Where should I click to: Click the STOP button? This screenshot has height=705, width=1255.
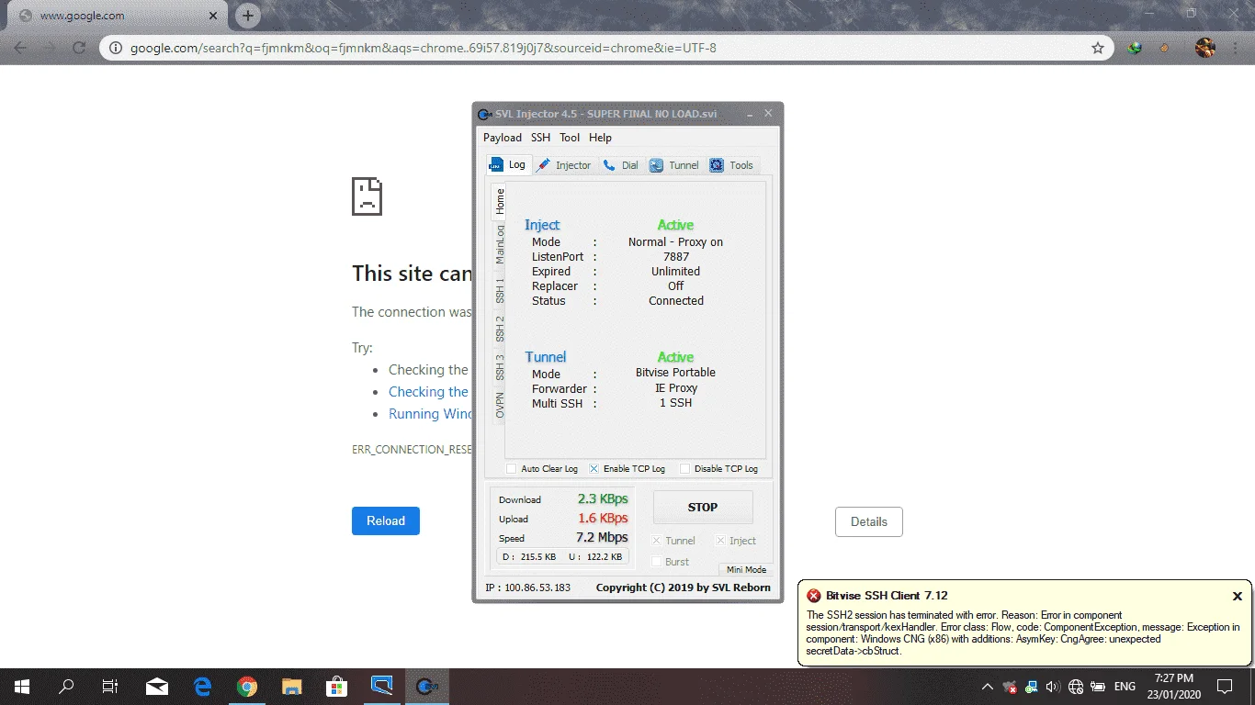click(703, 507)
